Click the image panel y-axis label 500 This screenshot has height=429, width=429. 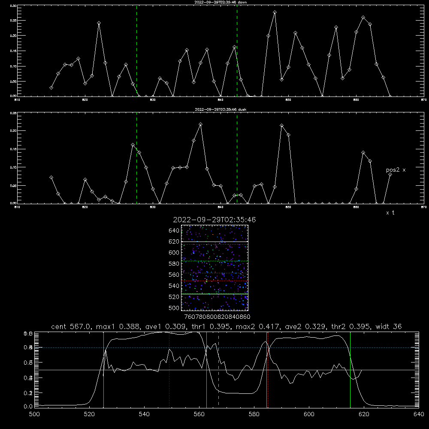coord(174,308)
